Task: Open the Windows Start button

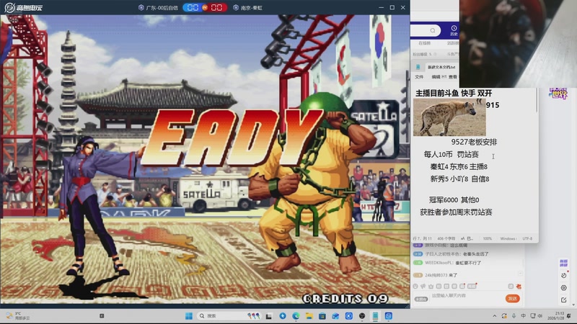Action: pyautogui.click(x=189, y=316)
